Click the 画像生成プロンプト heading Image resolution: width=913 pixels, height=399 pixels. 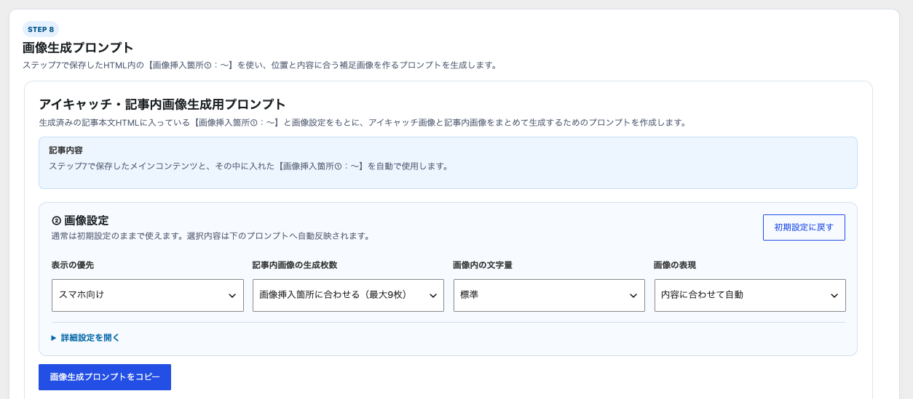pyautogui.click(x=78, y=48)
